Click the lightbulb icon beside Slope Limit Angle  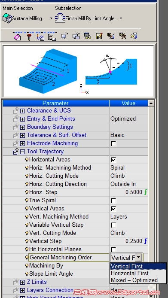pyautogui.click(x=27, y=274)
